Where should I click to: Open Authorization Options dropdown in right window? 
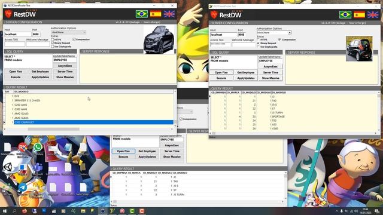[x=274, y=32]
